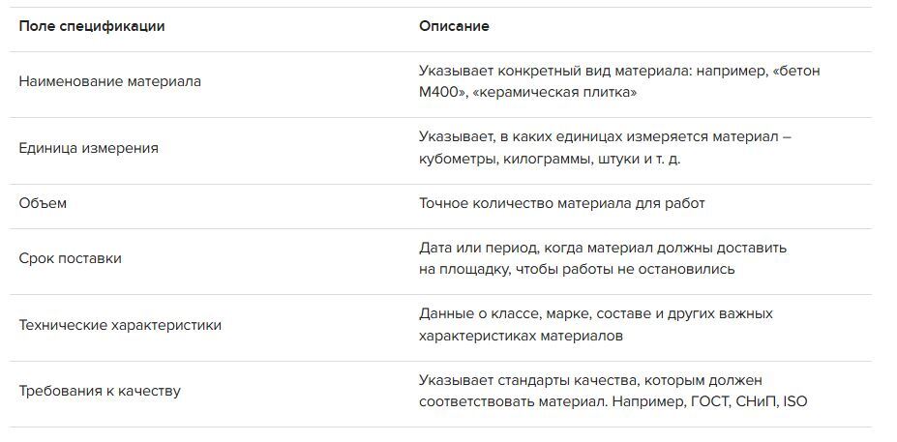Click the 'Описание' column header
Screen dimensions: 897x442
coord(454,26)
